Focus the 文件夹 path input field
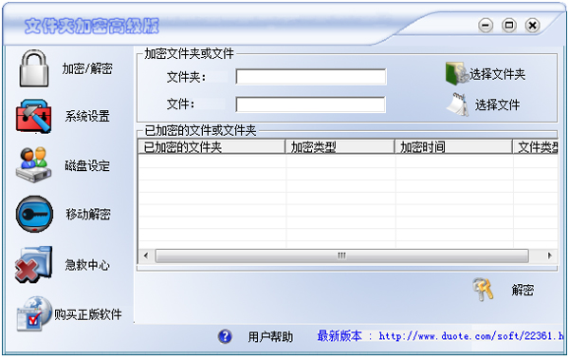 pos(311,77)
